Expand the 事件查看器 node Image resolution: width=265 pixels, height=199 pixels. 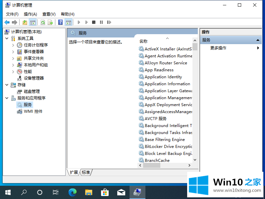tap(13, 52)
